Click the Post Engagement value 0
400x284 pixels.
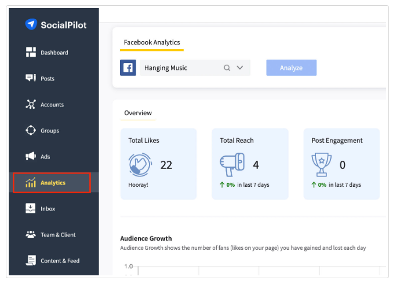pyautogui.click(x=343, y=165)
